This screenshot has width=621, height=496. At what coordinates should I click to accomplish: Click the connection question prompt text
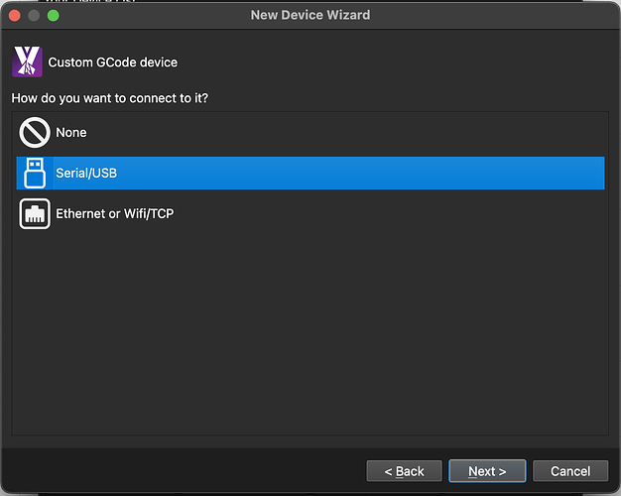(116, 98)
